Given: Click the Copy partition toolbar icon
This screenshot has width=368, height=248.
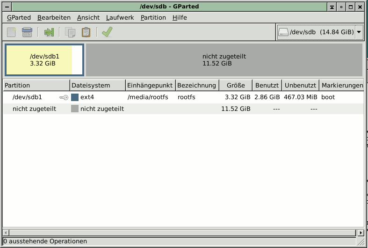Looking at the screenshot, I should pyautogui.click(x=71, y=32).
